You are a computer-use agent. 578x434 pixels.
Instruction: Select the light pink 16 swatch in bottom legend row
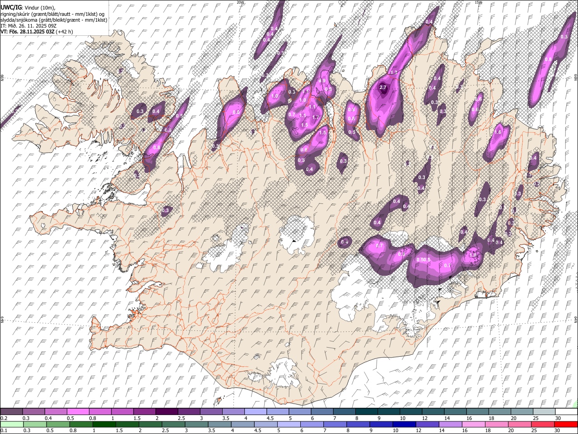pyautogui.click(x=474, y=425)
